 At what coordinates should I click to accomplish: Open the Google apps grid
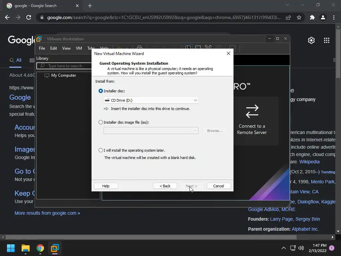pyautogui.click(x=327, y=40)
